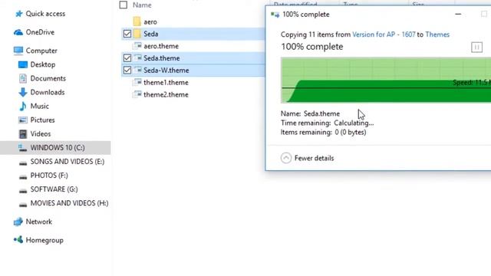Open the Desktop label in sidebar
Screen dimensions: 491x276
(x=43, y=64)
